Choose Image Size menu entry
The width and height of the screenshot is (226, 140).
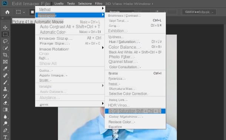70,38
